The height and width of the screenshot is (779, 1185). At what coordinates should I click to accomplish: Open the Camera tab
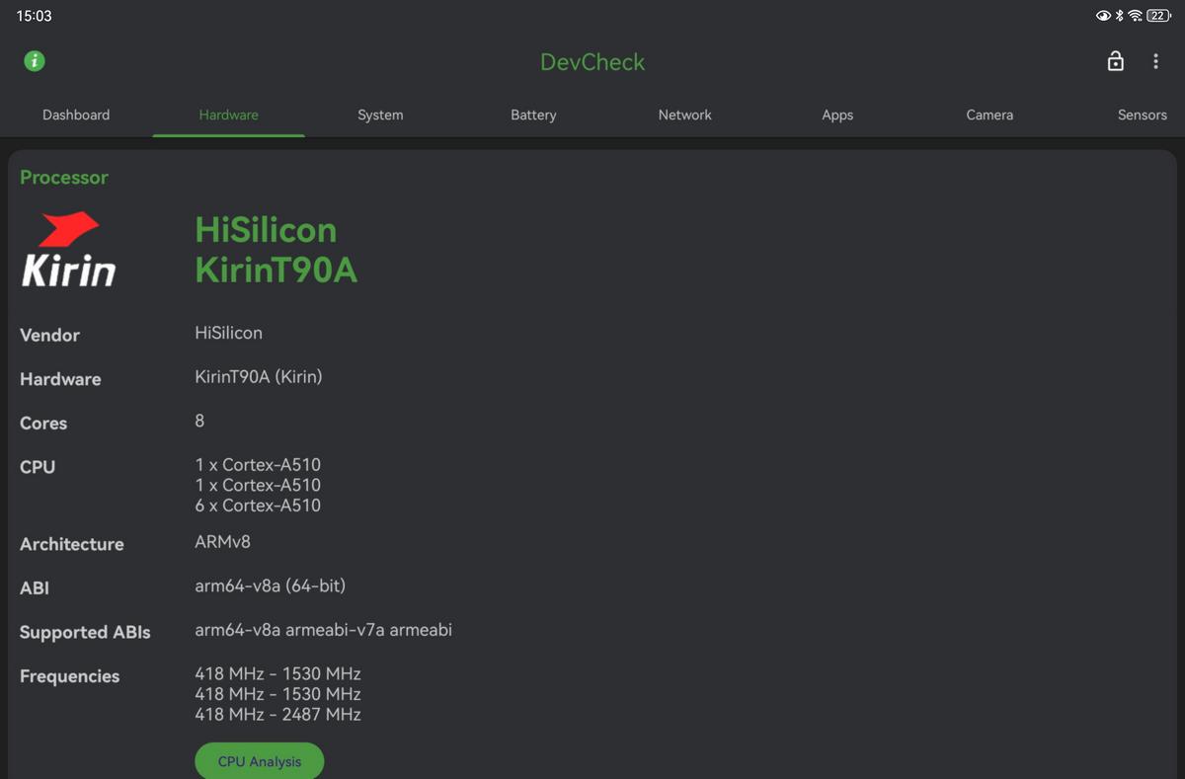989,115
